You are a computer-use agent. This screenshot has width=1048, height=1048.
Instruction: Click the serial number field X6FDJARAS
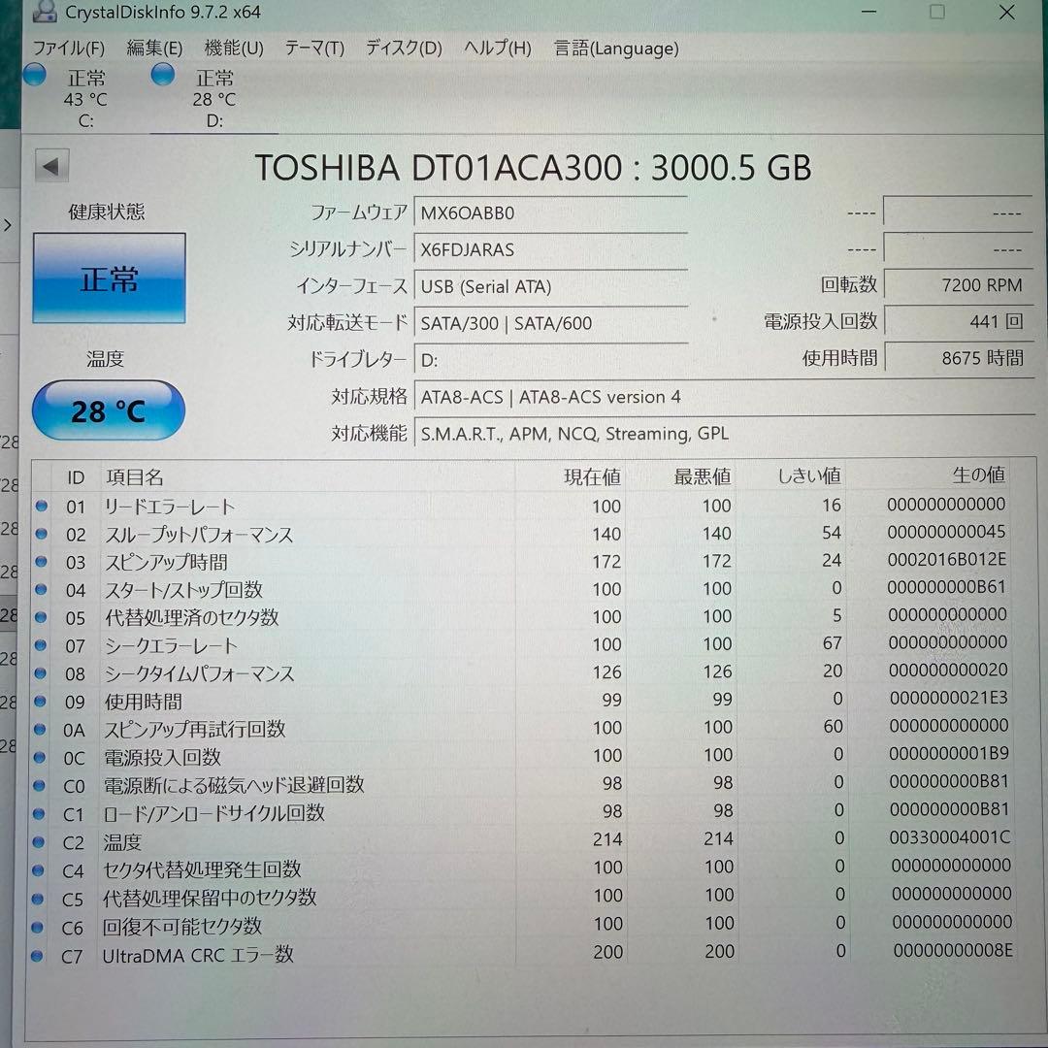(551, 250)
